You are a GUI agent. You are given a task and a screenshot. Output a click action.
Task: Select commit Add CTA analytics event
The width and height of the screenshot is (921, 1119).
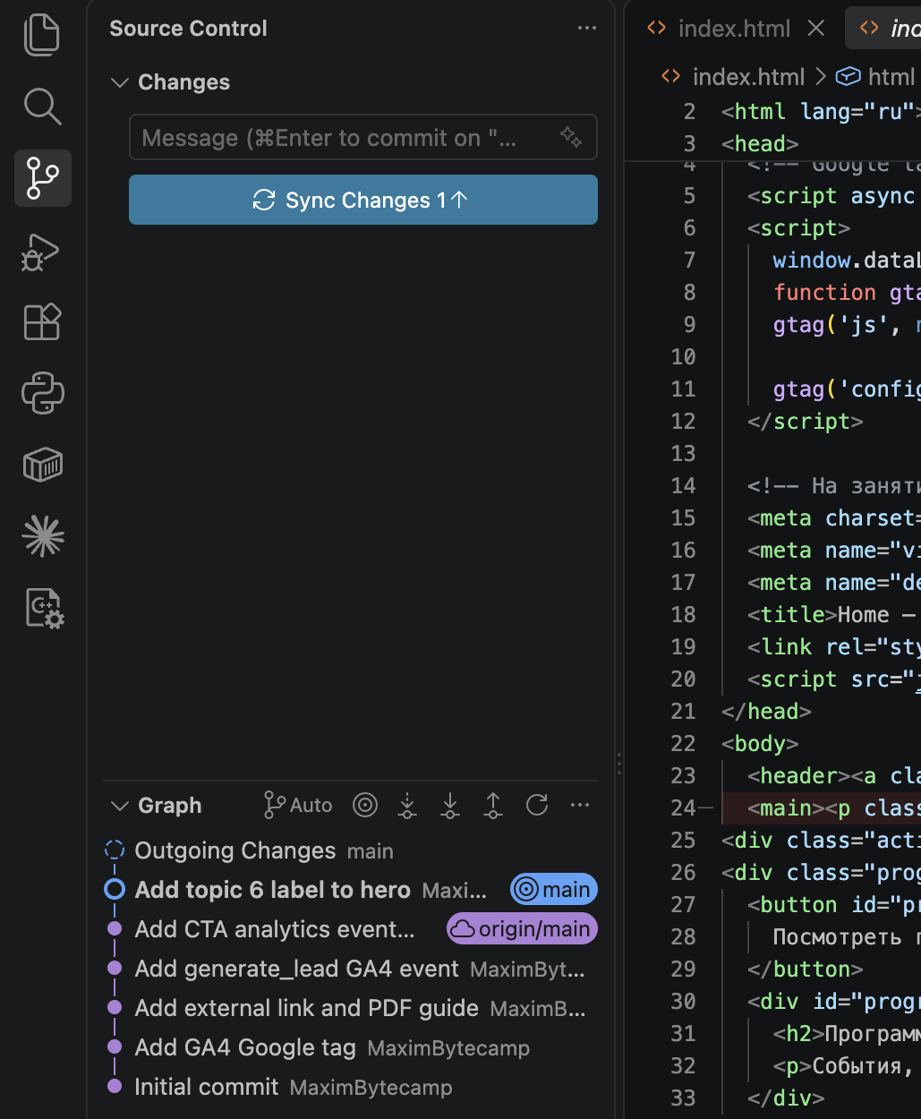pos(351,929)
